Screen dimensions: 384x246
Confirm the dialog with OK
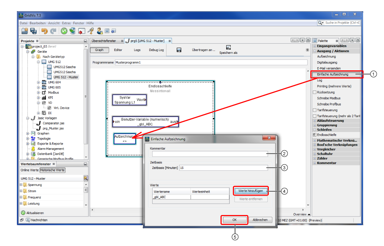coord(235,220)
